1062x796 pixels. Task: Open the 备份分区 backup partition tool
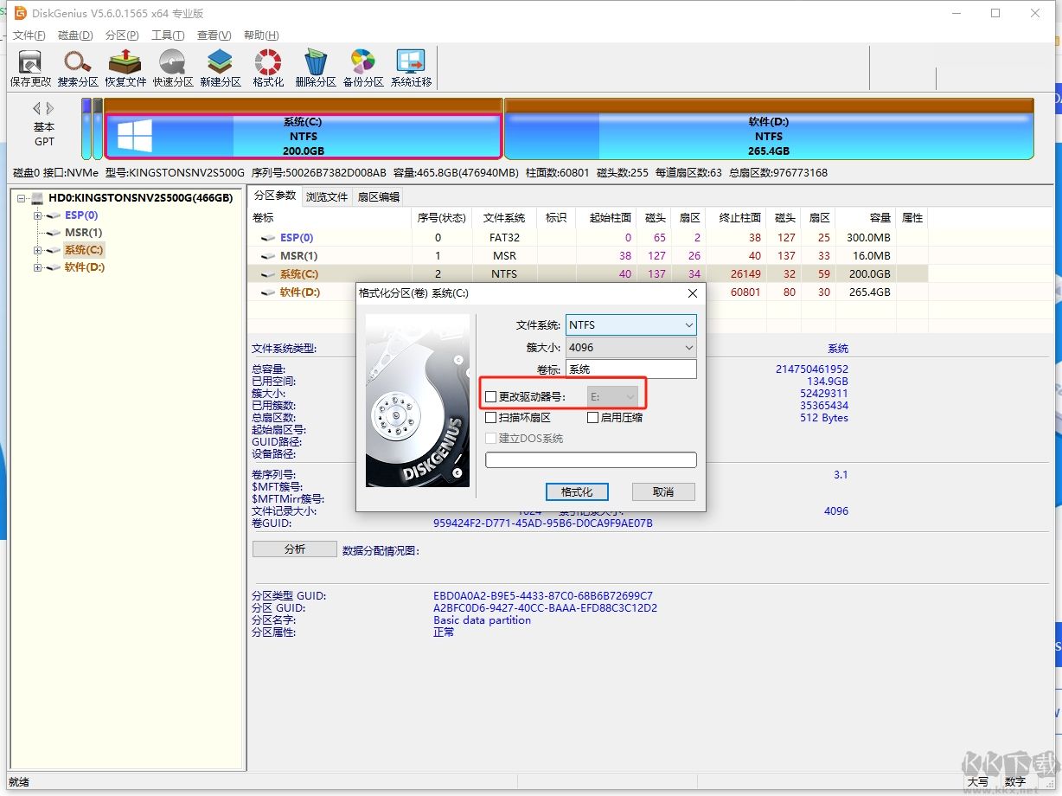[x=362, y=68]
